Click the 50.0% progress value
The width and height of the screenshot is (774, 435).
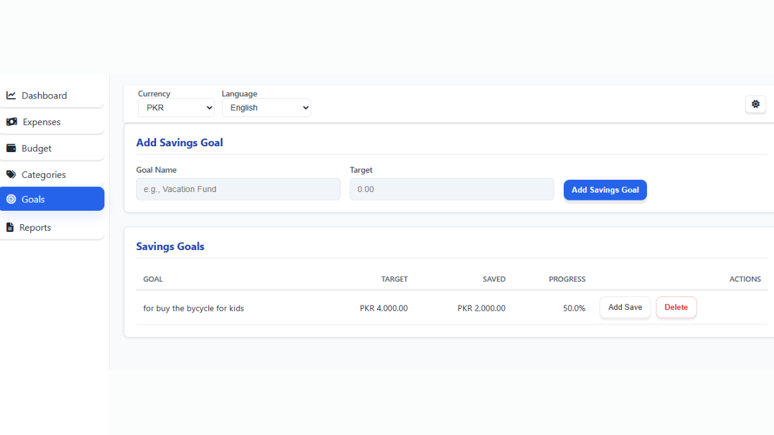pyautogui.click(x=574, y=308)
